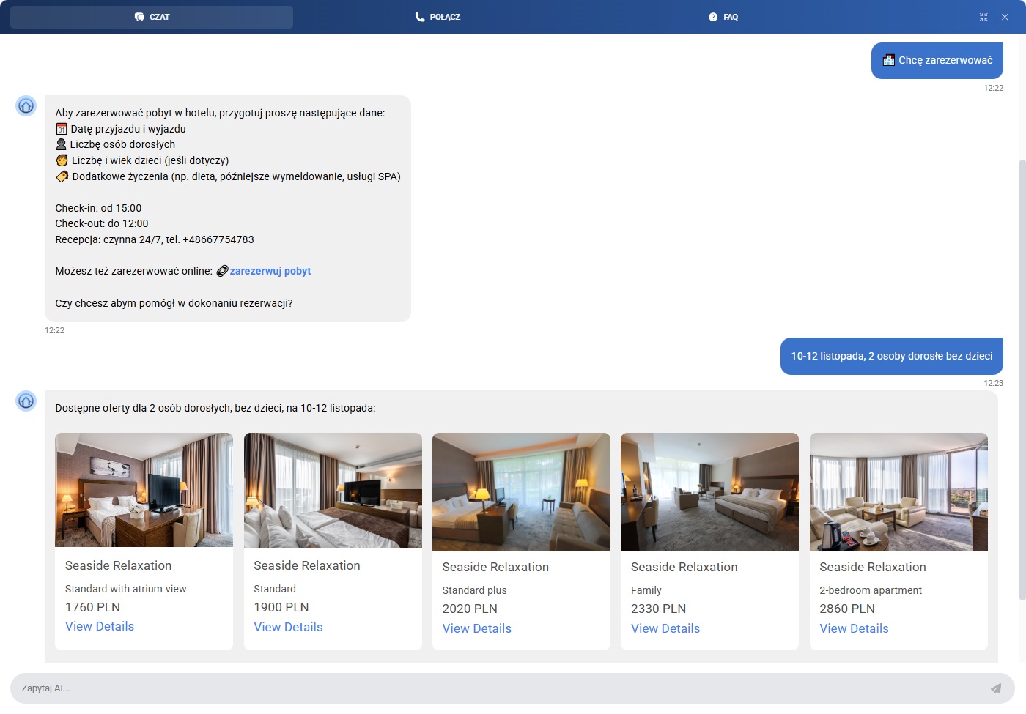View Details for Family room
1026x714 pixels.
665,628
